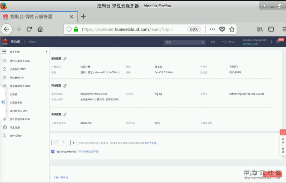Click the CentOS 7.2 64bit image value

click(x=164, y=73)
